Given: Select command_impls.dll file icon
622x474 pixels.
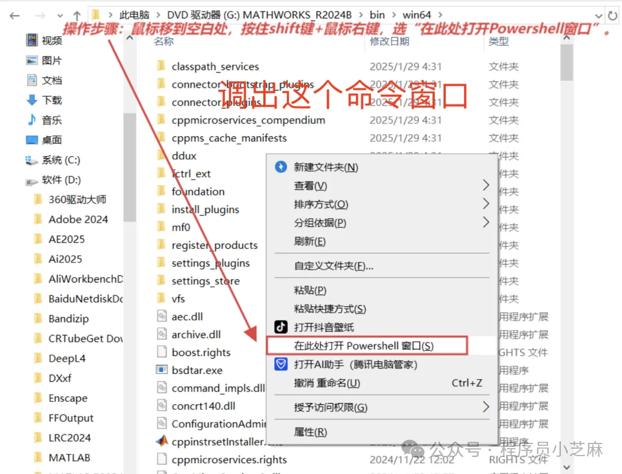Looking at the screenshot, I should (x=161, y=388).
